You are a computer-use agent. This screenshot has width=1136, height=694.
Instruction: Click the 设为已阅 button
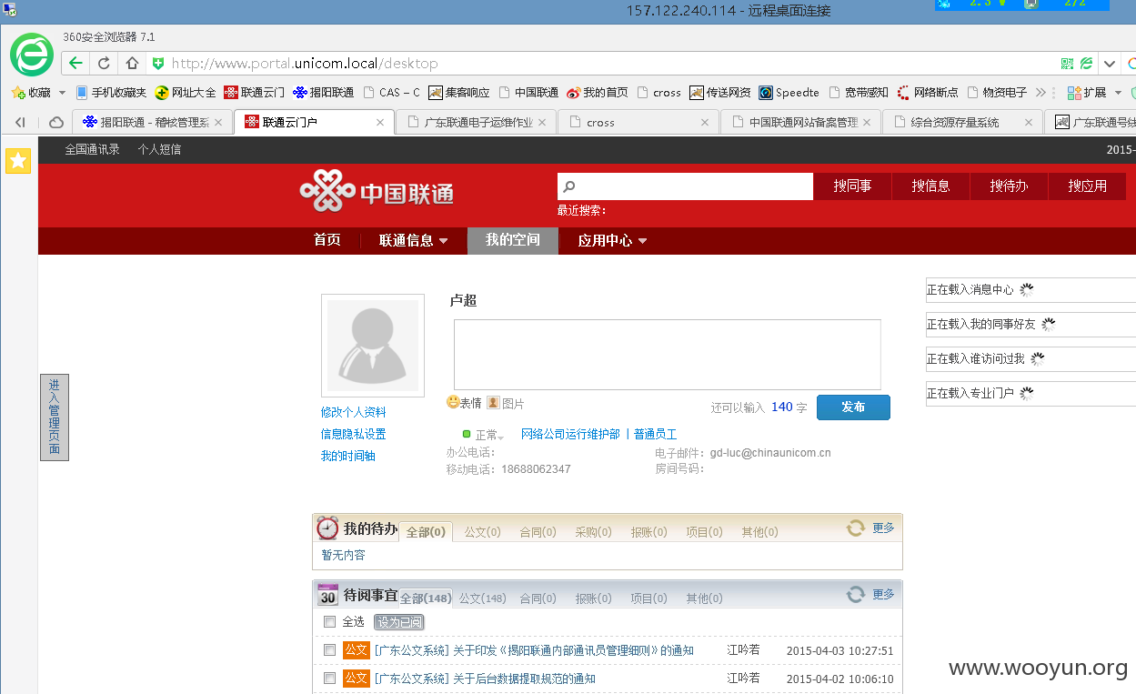click(399, 622)
